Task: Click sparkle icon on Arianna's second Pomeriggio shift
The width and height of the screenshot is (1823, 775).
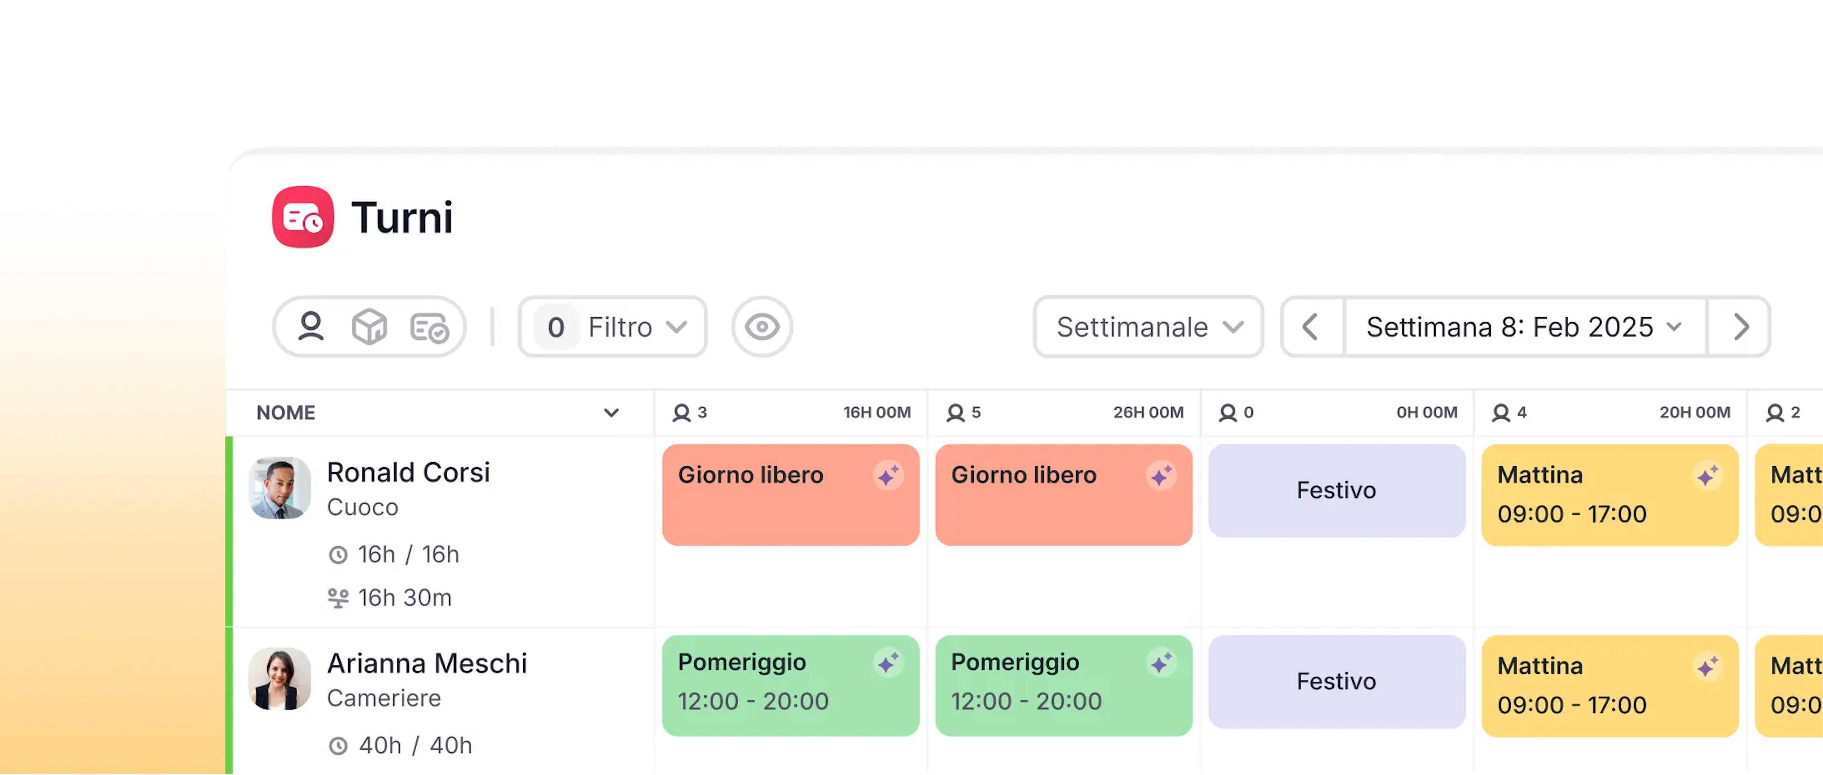Action: coord(1161,663)
